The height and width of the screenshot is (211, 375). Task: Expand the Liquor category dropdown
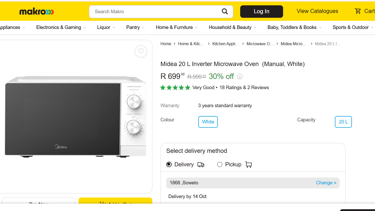click(x=106, y=27)
